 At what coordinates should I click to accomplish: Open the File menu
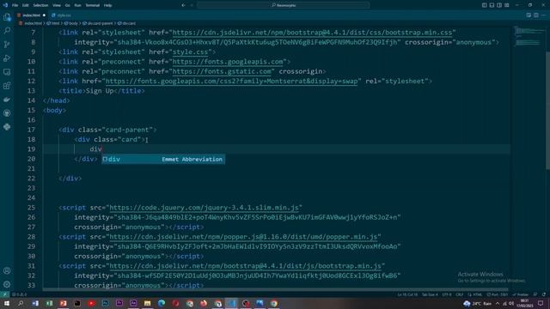click(15, 5)
